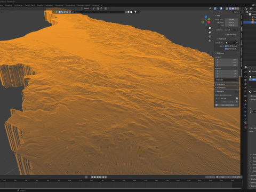This screenshot has width=256, height=192.
Task: Open the Properties editor type dropdown
Action: 246,67
